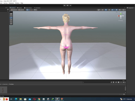Open the Help menu

pos(22,3)
